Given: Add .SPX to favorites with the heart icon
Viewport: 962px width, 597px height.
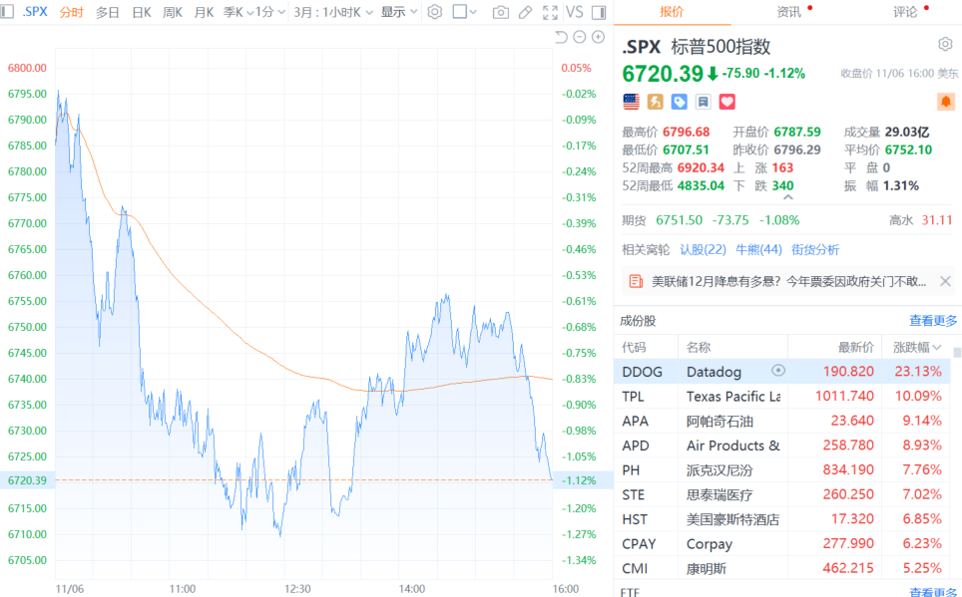Looking at the screenshot, I should click(726, 102).
